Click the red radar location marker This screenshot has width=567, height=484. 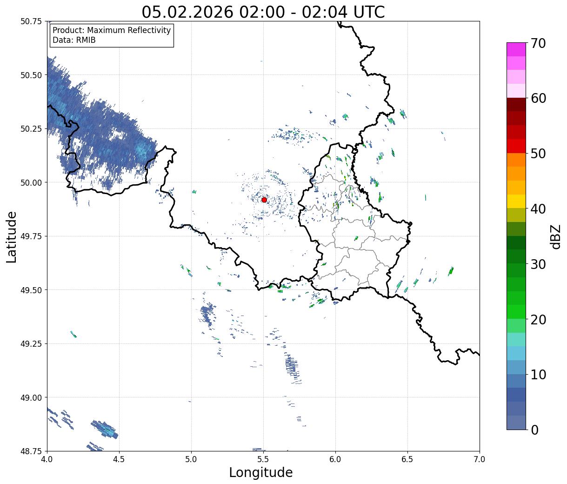pos(264,200)
